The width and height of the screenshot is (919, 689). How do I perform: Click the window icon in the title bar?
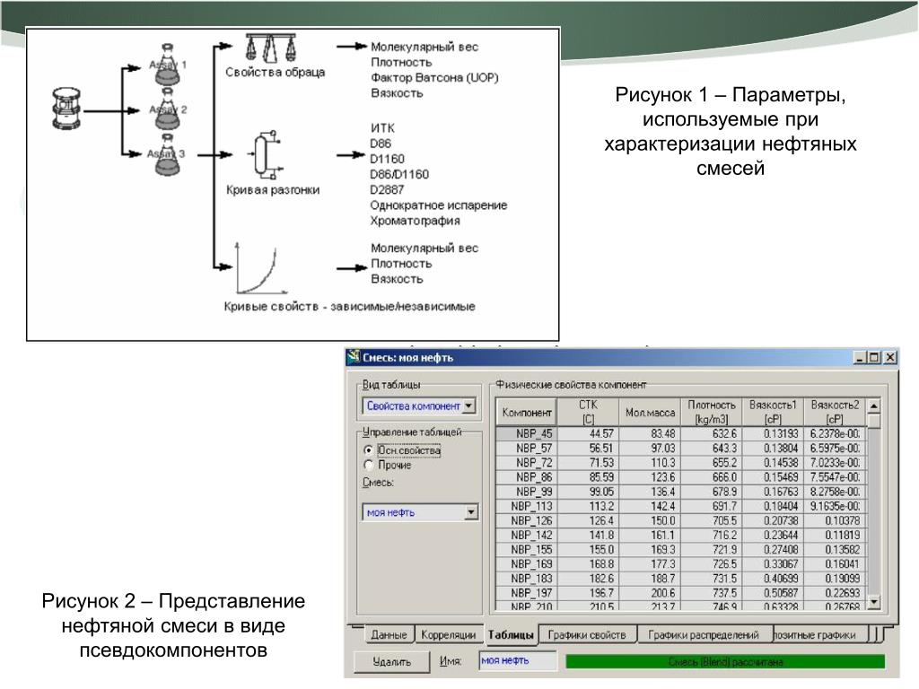pyautogui.click(x=354, y=357)
